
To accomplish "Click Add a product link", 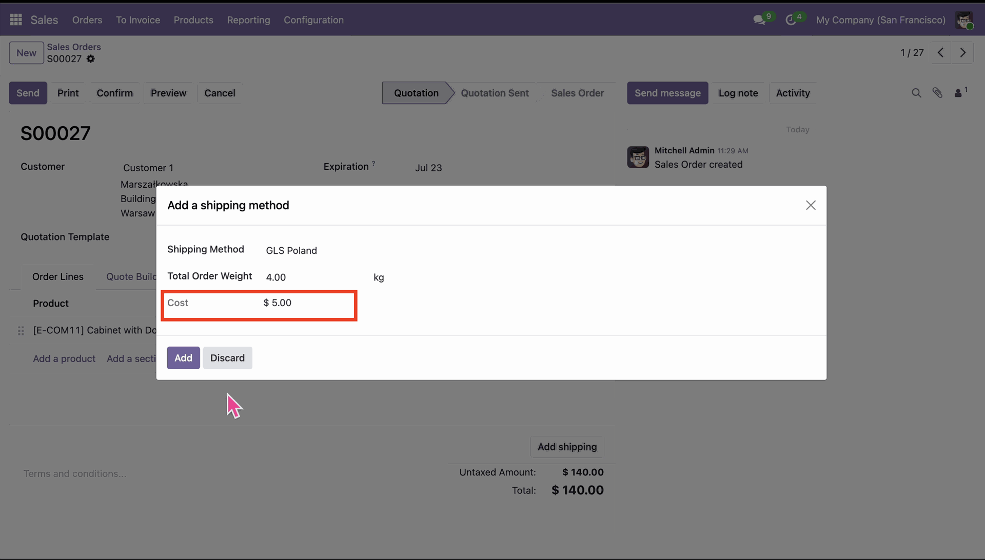I will 64,358.
